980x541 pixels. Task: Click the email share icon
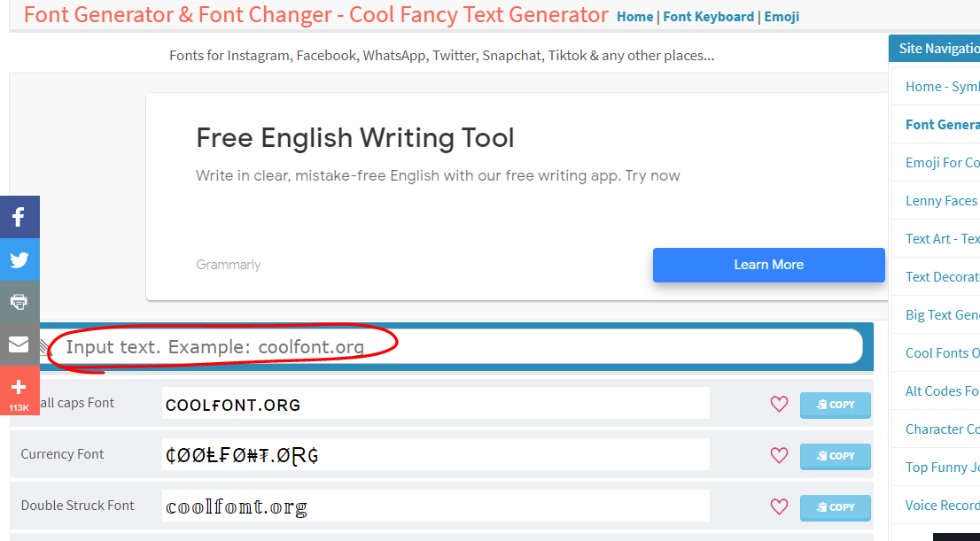pyautogui.click(x=19, y=344)
